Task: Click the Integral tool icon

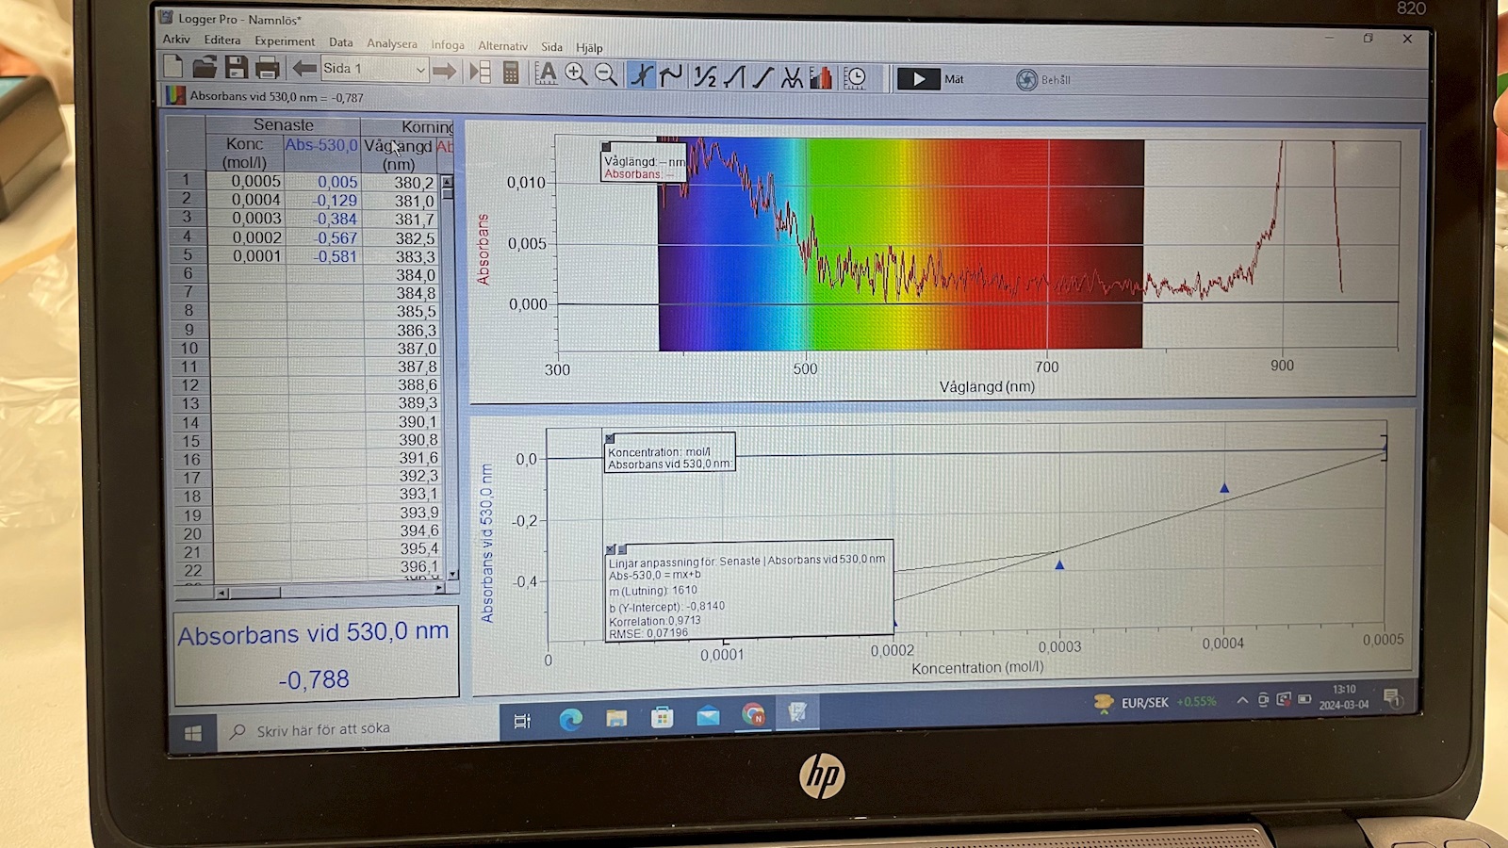Action: pos(734,76)
